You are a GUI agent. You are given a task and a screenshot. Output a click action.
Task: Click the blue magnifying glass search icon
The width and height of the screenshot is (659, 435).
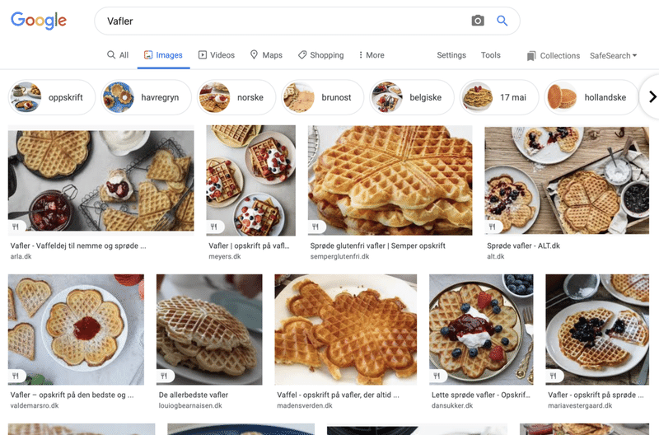point(502,21)
